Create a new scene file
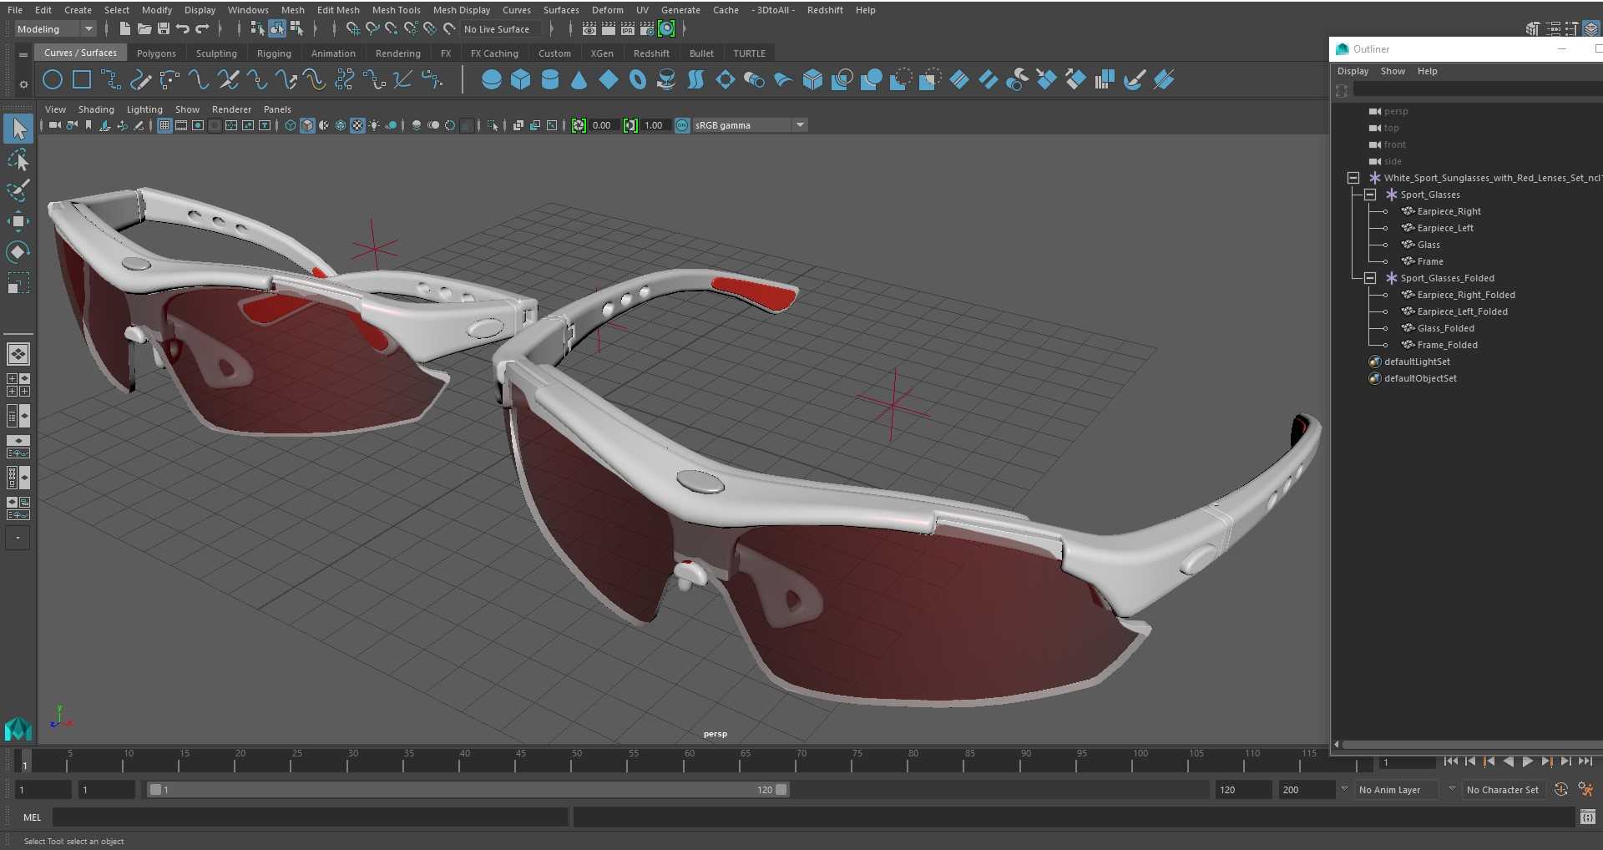 click(x=124, y=29)
